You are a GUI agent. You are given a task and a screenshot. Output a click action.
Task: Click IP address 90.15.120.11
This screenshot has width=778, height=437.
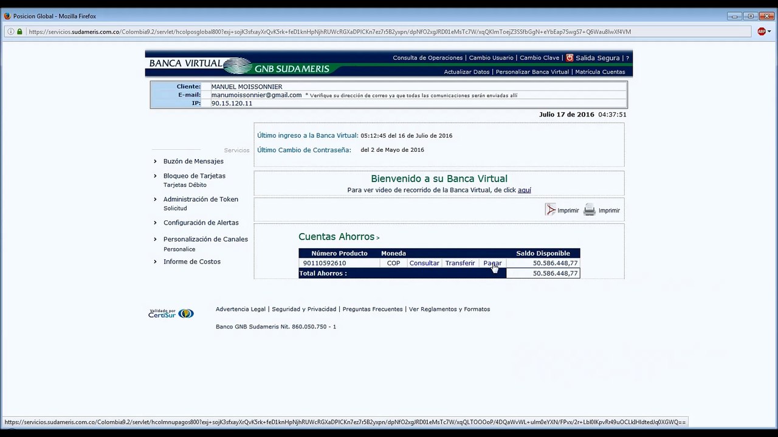[x=232, y=103]
